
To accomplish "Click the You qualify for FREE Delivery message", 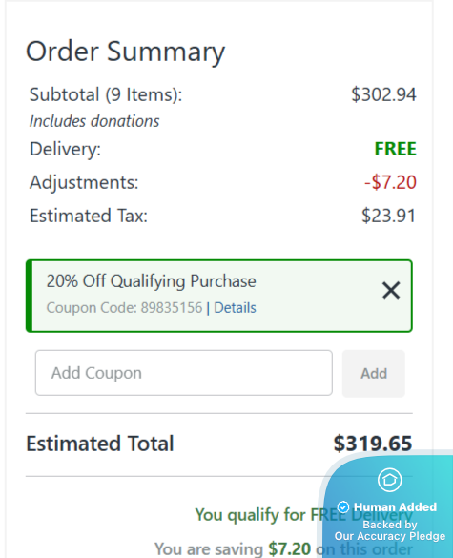I will click(x=304, y=515).
